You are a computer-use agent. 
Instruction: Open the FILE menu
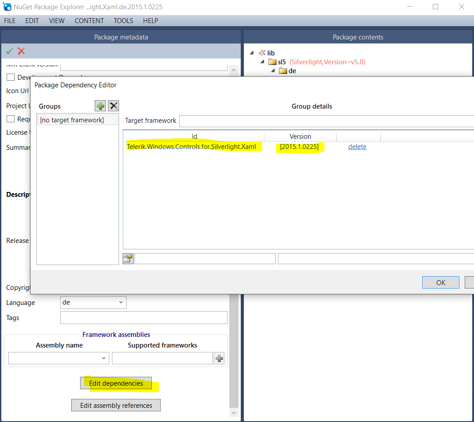[x=10, y=20]
